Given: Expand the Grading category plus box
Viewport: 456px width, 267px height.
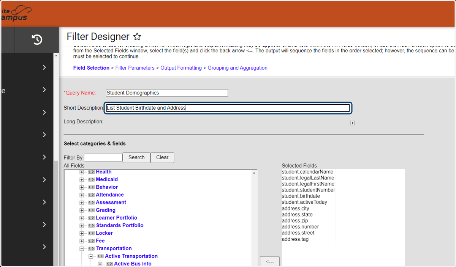Looking at the screenshot, I should pyautogui.click(x=82, y=210).
